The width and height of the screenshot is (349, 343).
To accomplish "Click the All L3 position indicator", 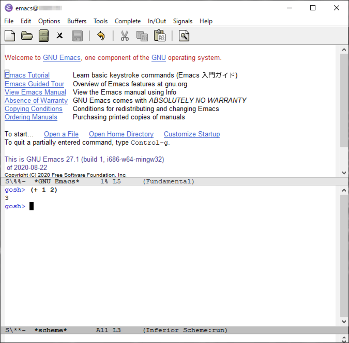I will pyautogui.click(x=108, y=330).
